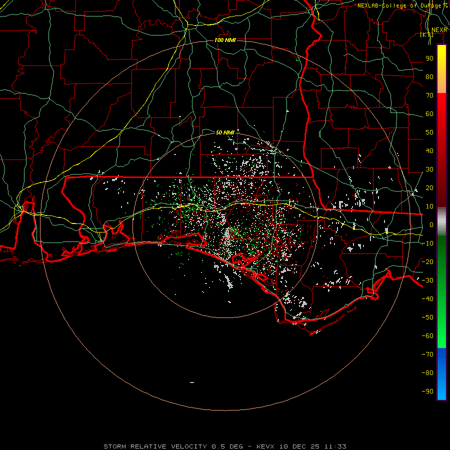Image resolution: width=450 pixels, height=450 pixels.
Task: Click the KT units label
Action: 427,35
